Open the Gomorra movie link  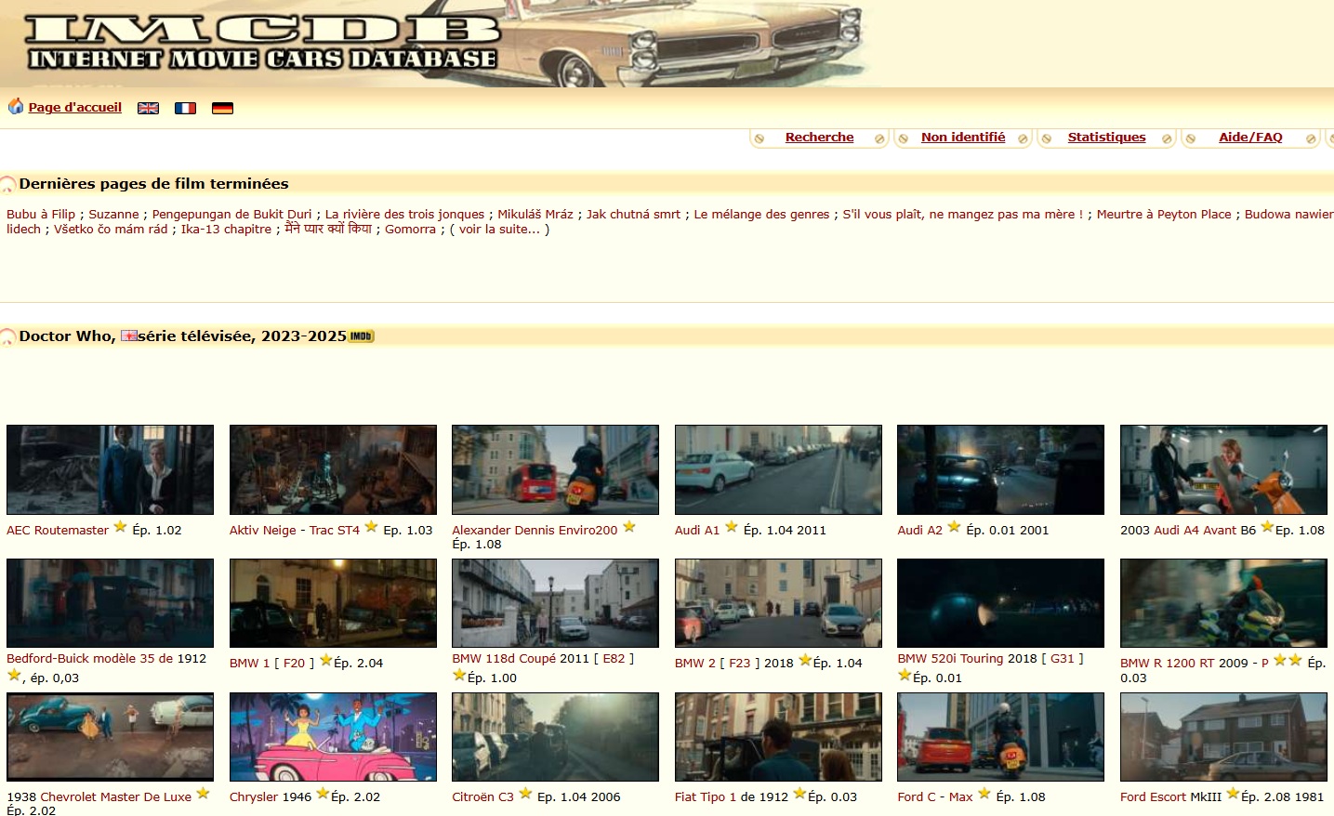tap(410, 230)
